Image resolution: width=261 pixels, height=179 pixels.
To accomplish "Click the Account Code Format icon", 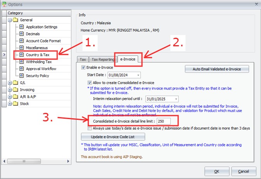I will point(22,41).
